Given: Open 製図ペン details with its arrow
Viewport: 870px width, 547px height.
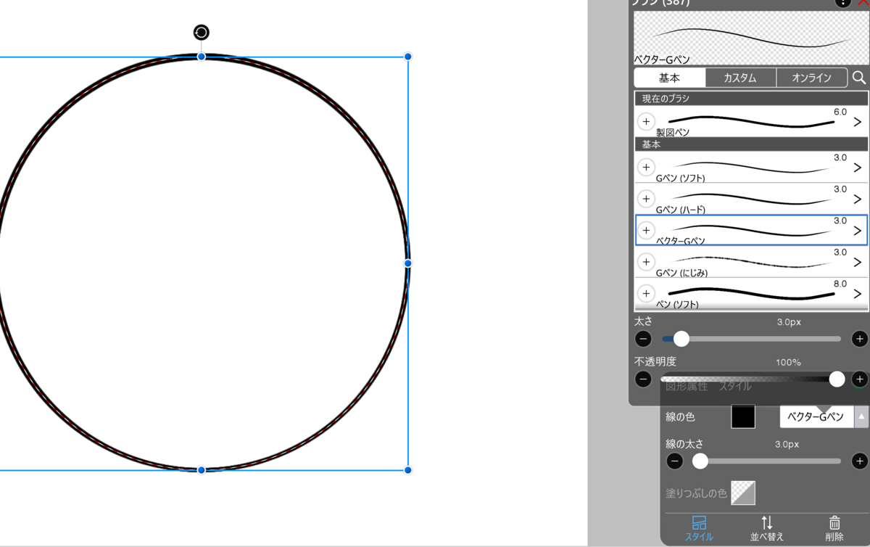Looking at the screenshot, I should click(858, 122).
